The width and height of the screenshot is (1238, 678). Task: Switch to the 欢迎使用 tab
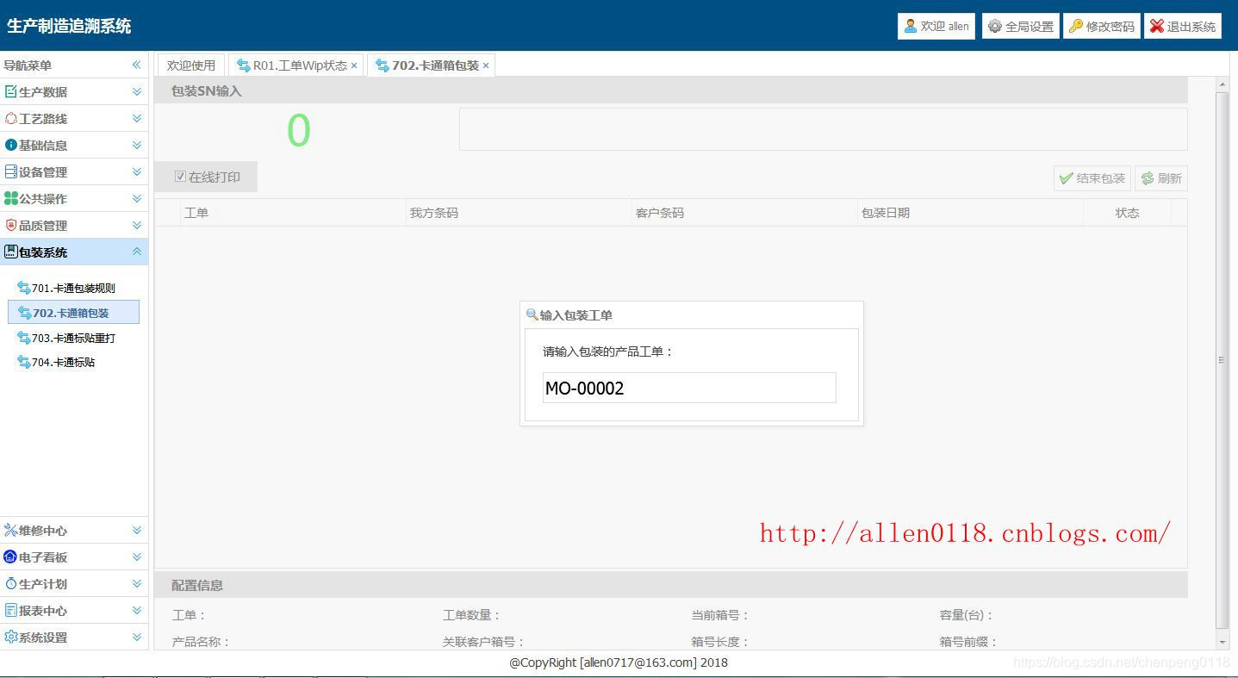[x=191, y=65]
